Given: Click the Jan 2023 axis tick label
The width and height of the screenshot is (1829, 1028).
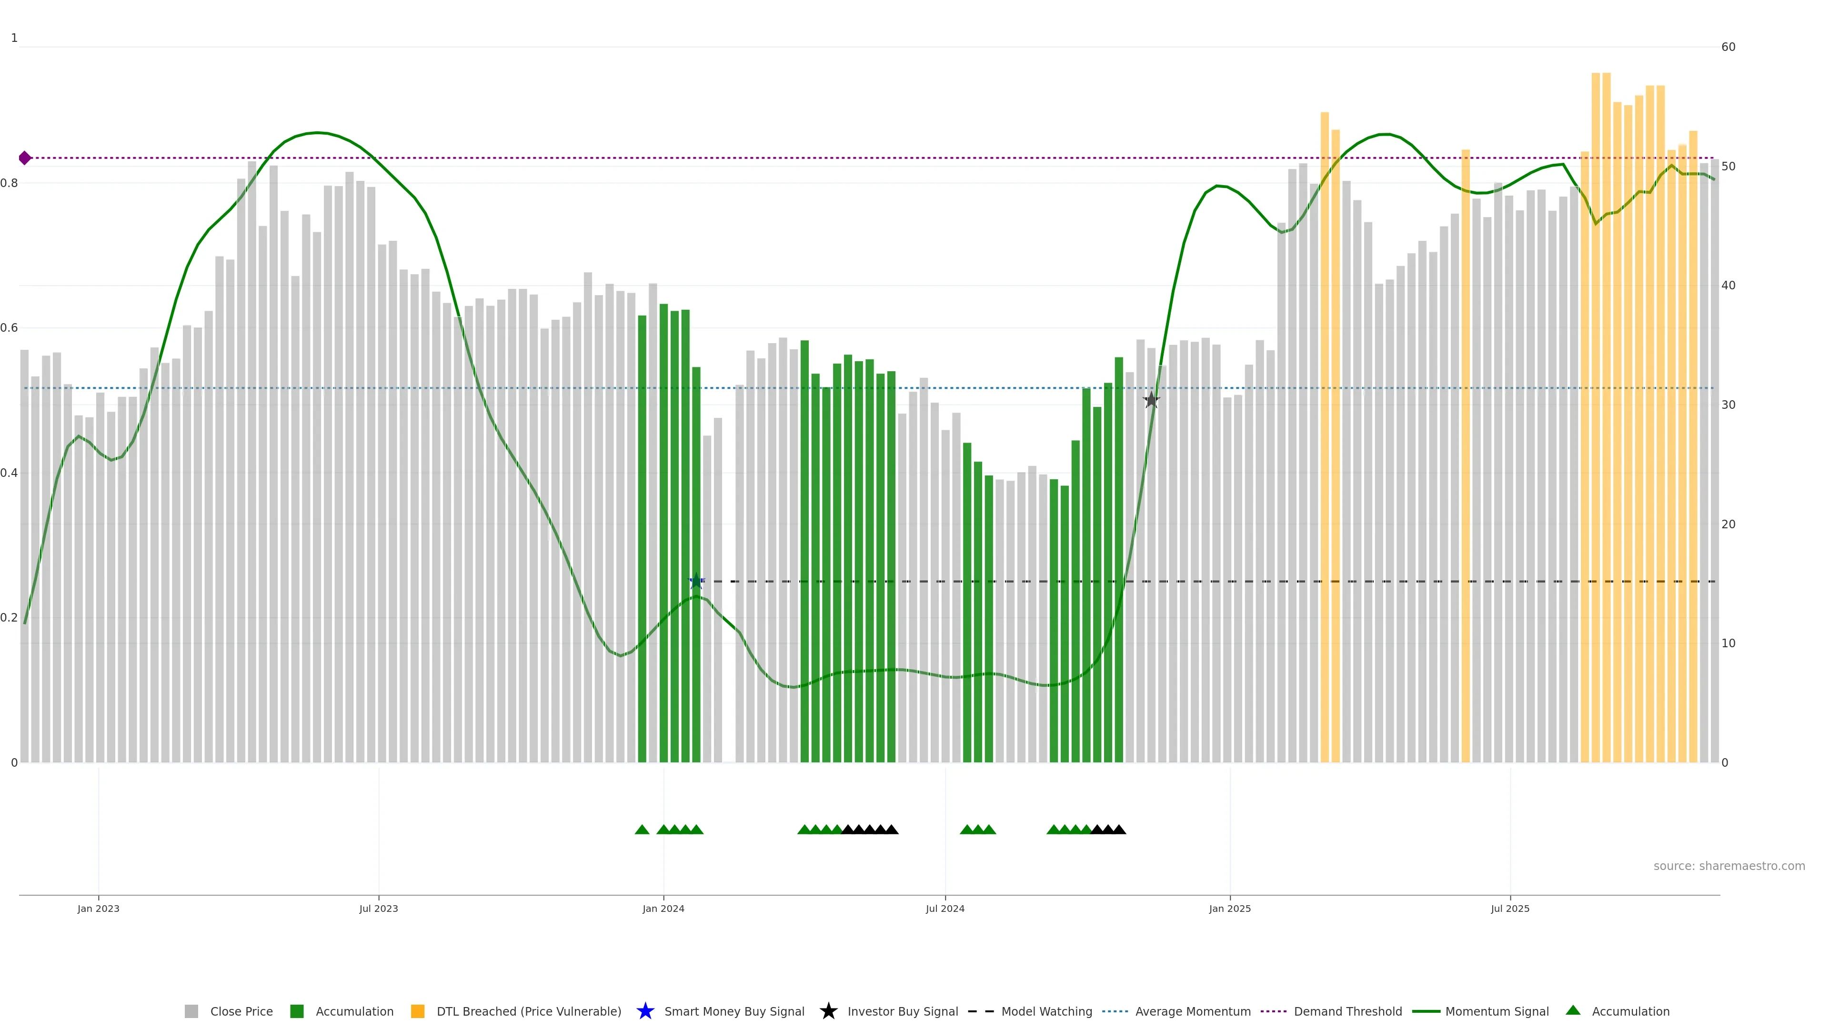Looking at the screenshot, I should [99, 908].
